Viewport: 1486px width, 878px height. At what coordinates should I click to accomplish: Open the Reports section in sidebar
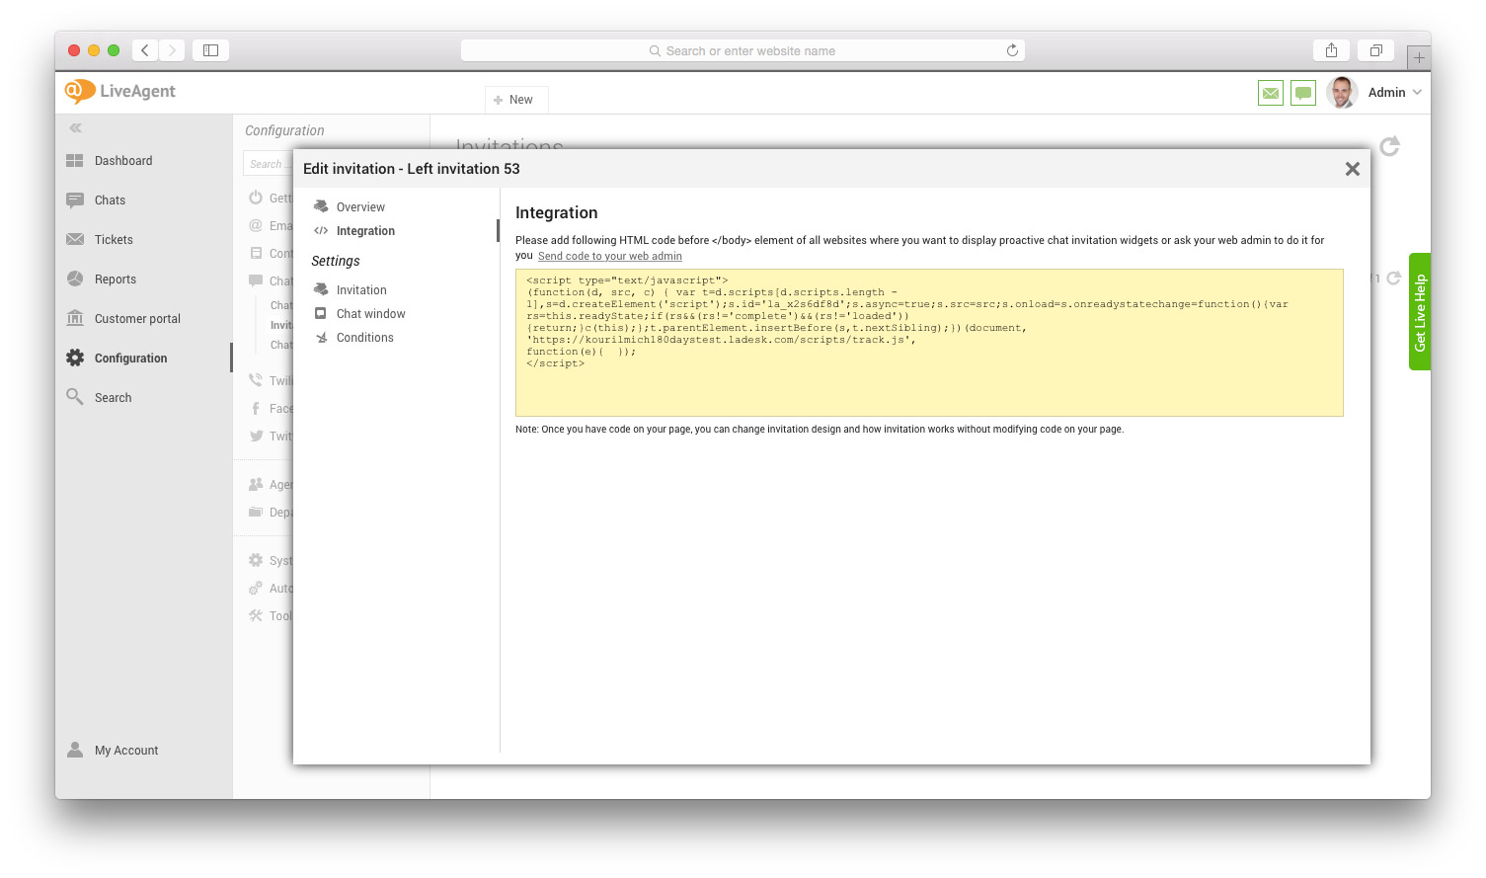pyautogui.click(x=115, y=279)
